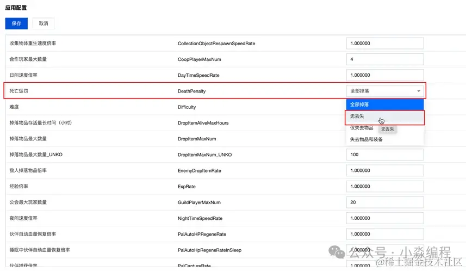
Task: Click the 公会最大玩家数量 label
Action: (x=28, y=202)
